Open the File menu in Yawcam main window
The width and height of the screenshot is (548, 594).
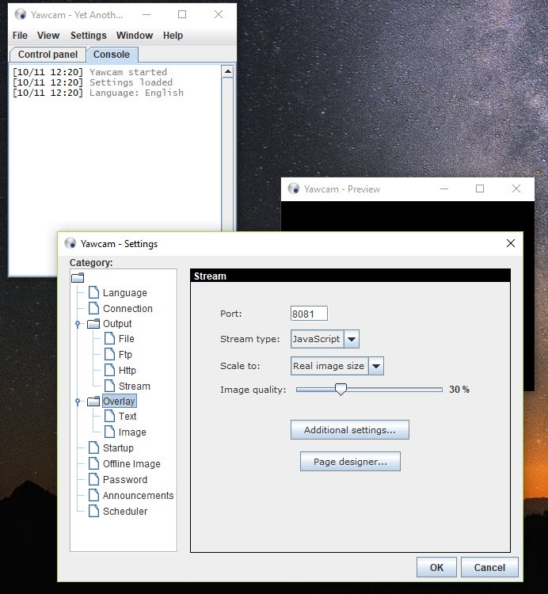point(20,35)
